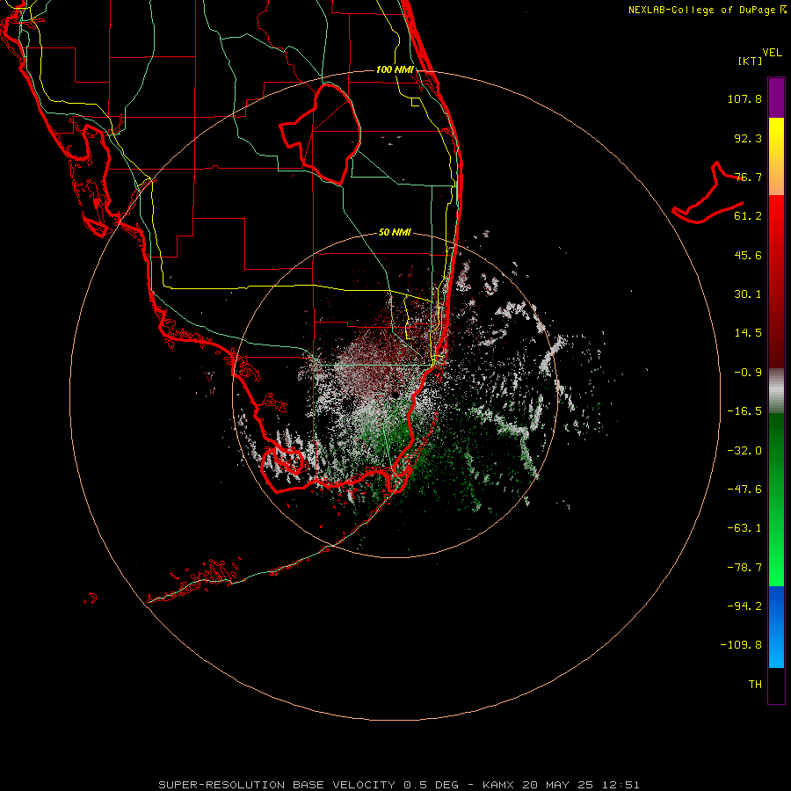791x791 pixels.
Task: Click the 14.5 velocity scale value
Action: pyautogui.click(x=748, y=333)
